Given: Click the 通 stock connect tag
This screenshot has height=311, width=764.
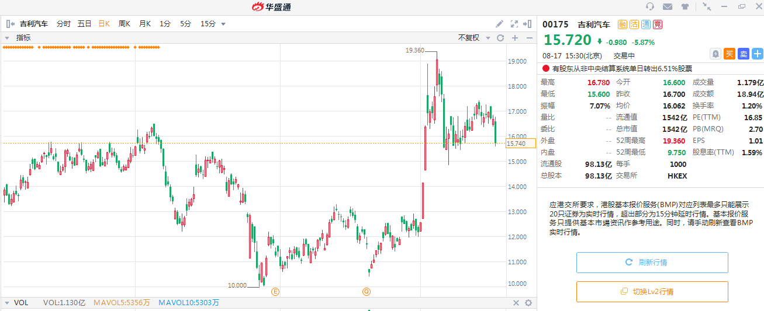Looking at the screenshot, I should 646,25.
